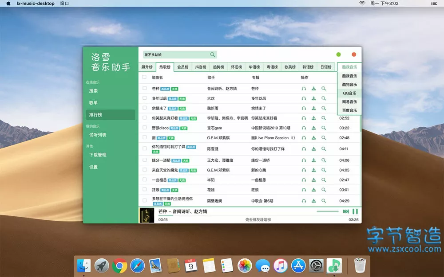
Task: Click download icon for 野狼disco
Action: pos(313,128)
